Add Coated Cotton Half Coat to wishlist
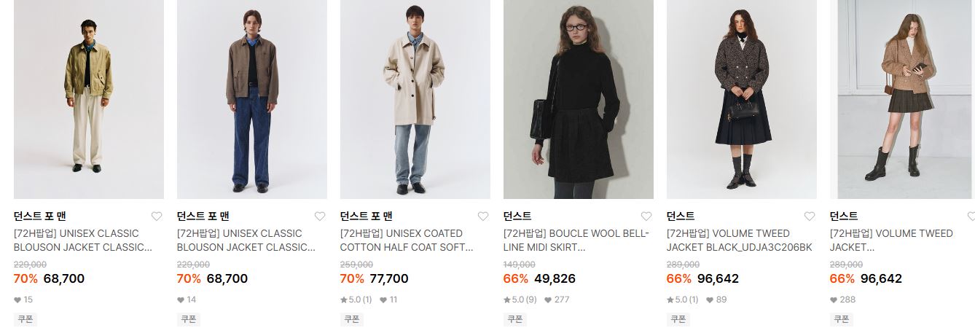Screen dimensions: 975x336 pyautogui.click(x=483, y=216)
